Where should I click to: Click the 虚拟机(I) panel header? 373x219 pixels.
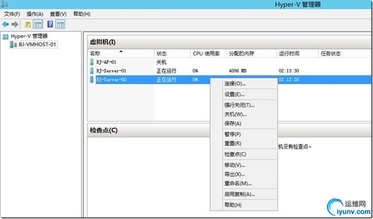[229, 42]
